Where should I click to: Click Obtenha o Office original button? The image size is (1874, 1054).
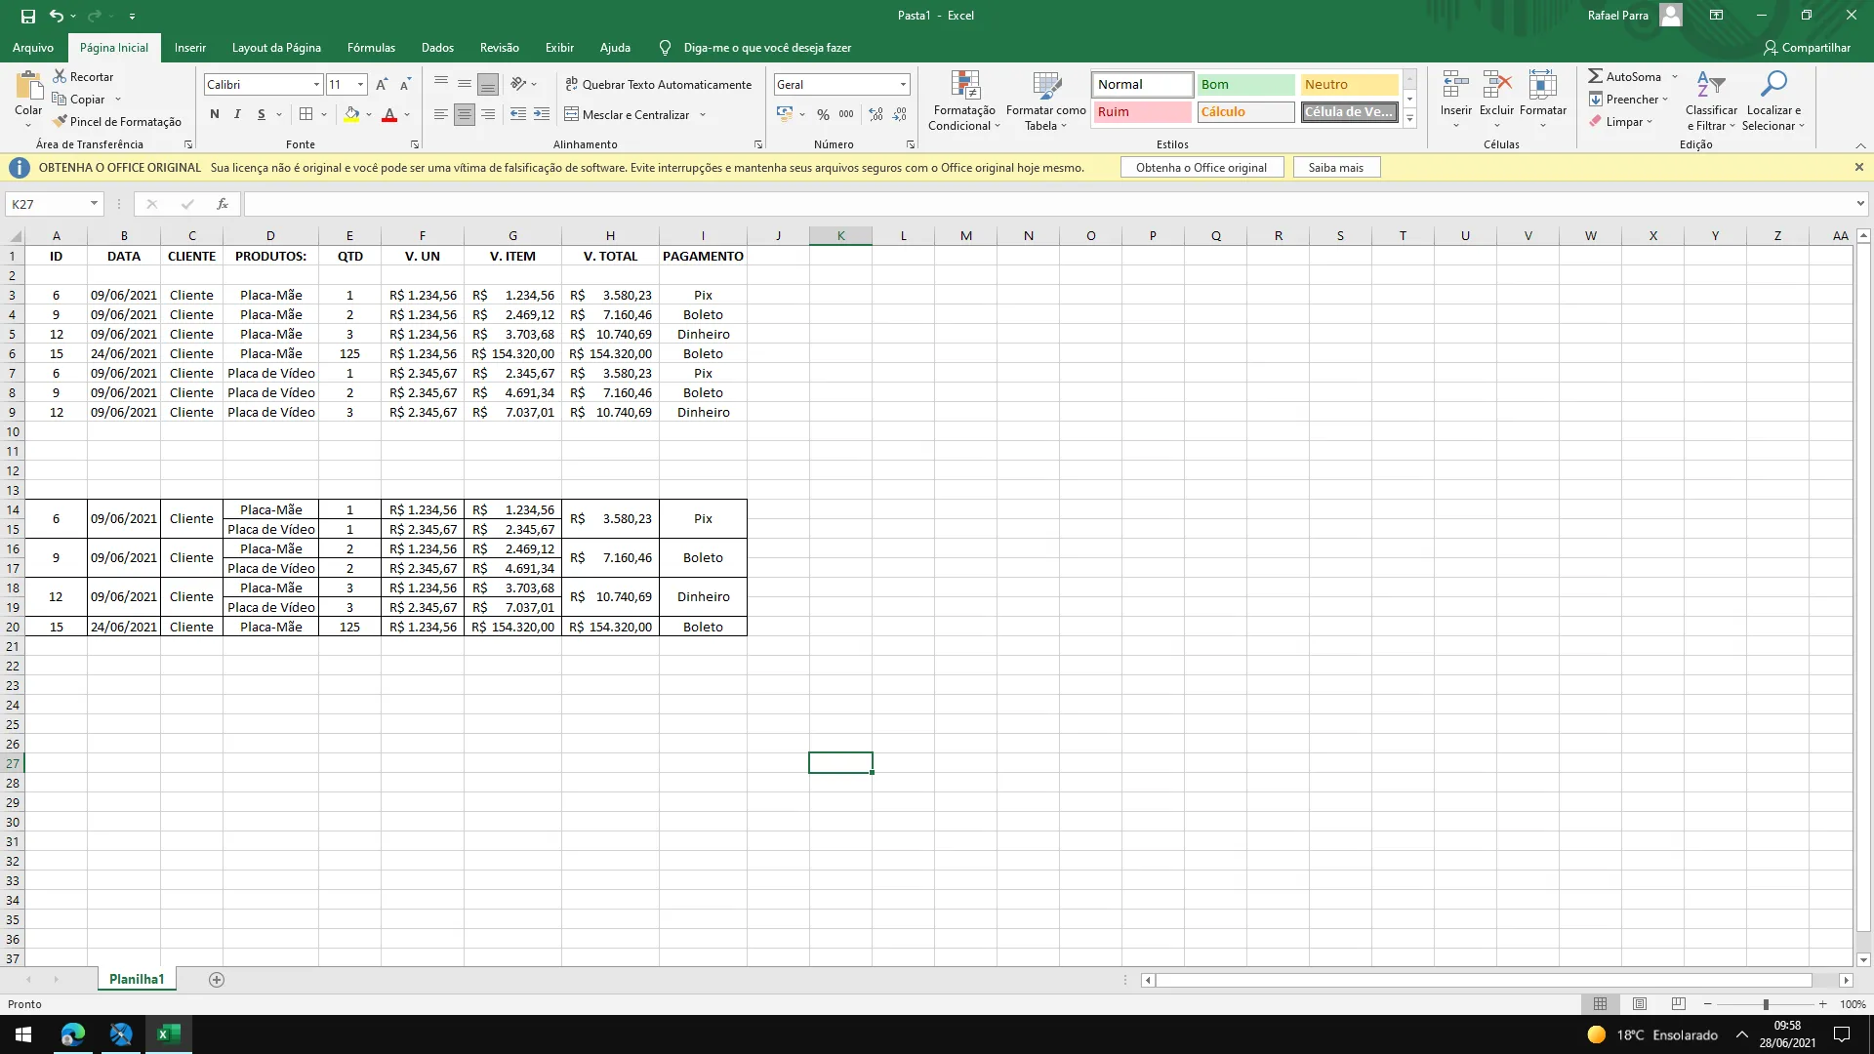tap(1201, 168)
